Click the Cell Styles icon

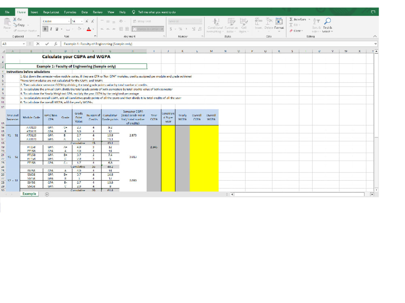point(243,22)
